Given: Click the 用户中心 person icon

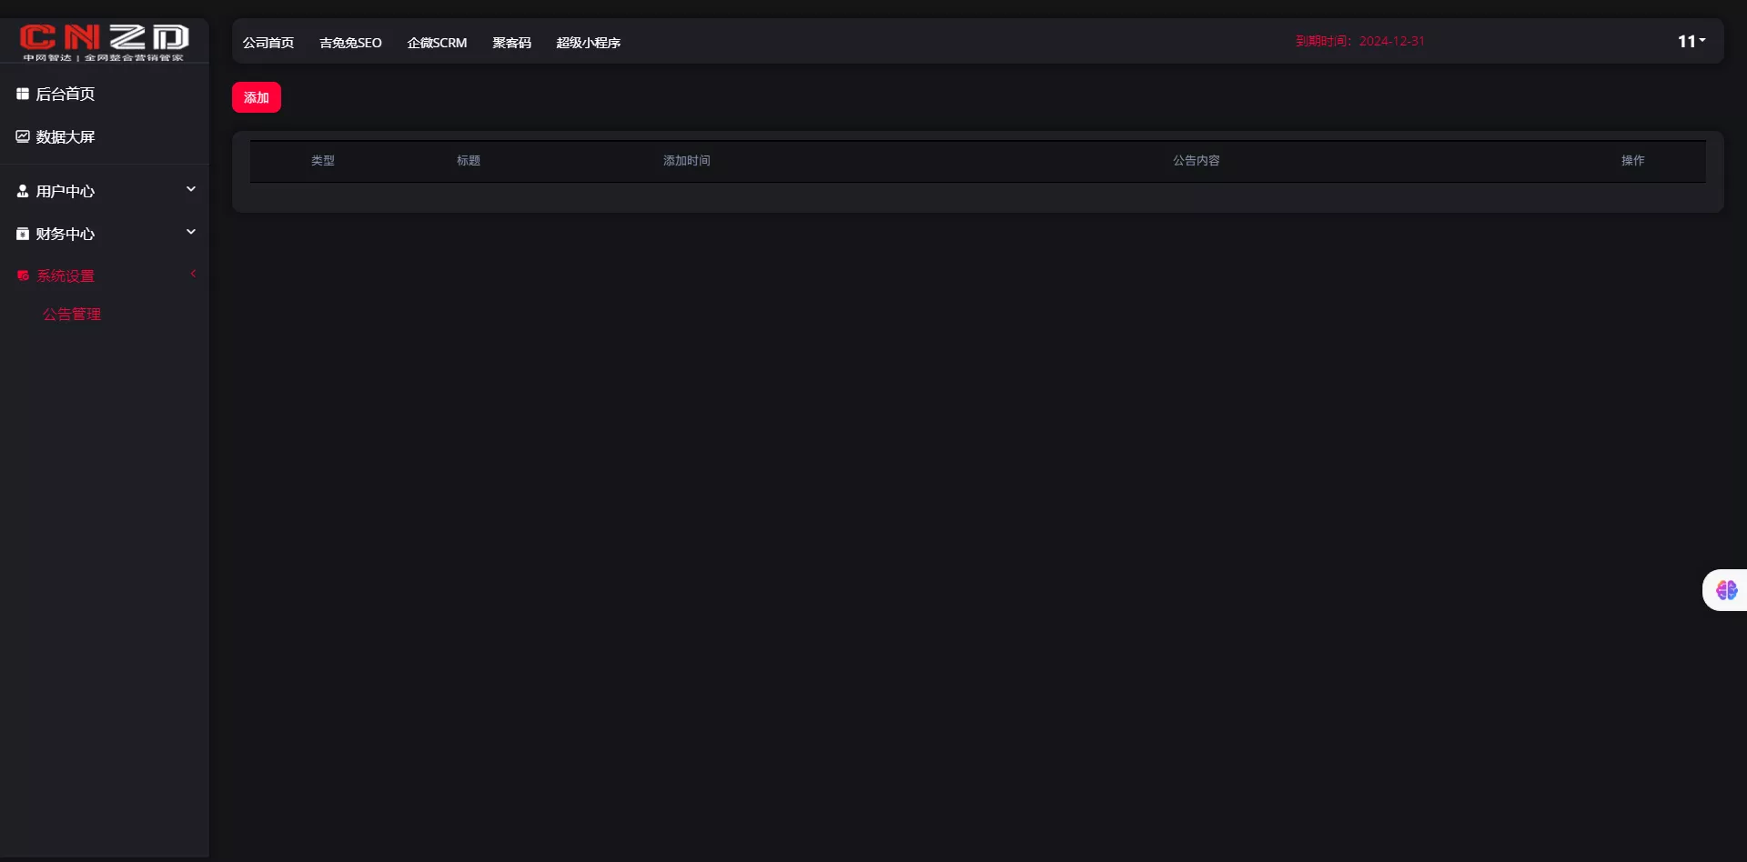Looking at the screenshot, I should pyautogui.click(x=23, y=191).
